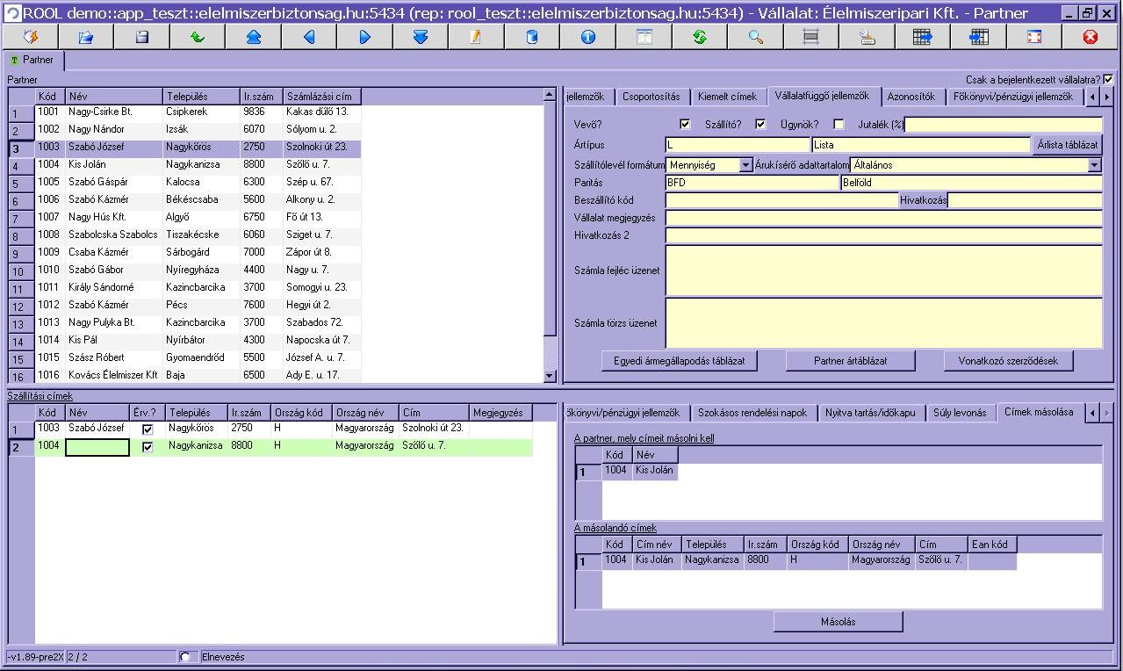Open Partner ártáblázat button
The width and height of the screenshot is (1123, 671).
(x=850, y=360)
